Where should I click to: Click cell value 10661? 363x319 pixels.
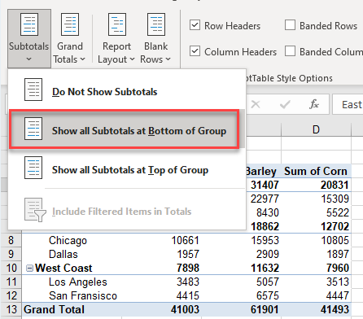(186, 240)
